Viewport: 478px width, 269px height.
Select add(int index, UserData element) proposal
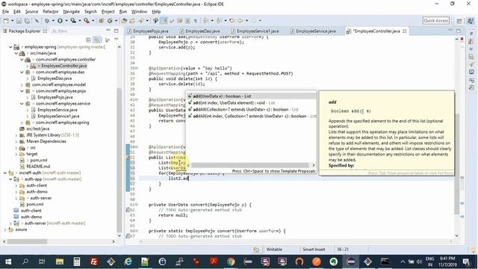pos(252,103)
